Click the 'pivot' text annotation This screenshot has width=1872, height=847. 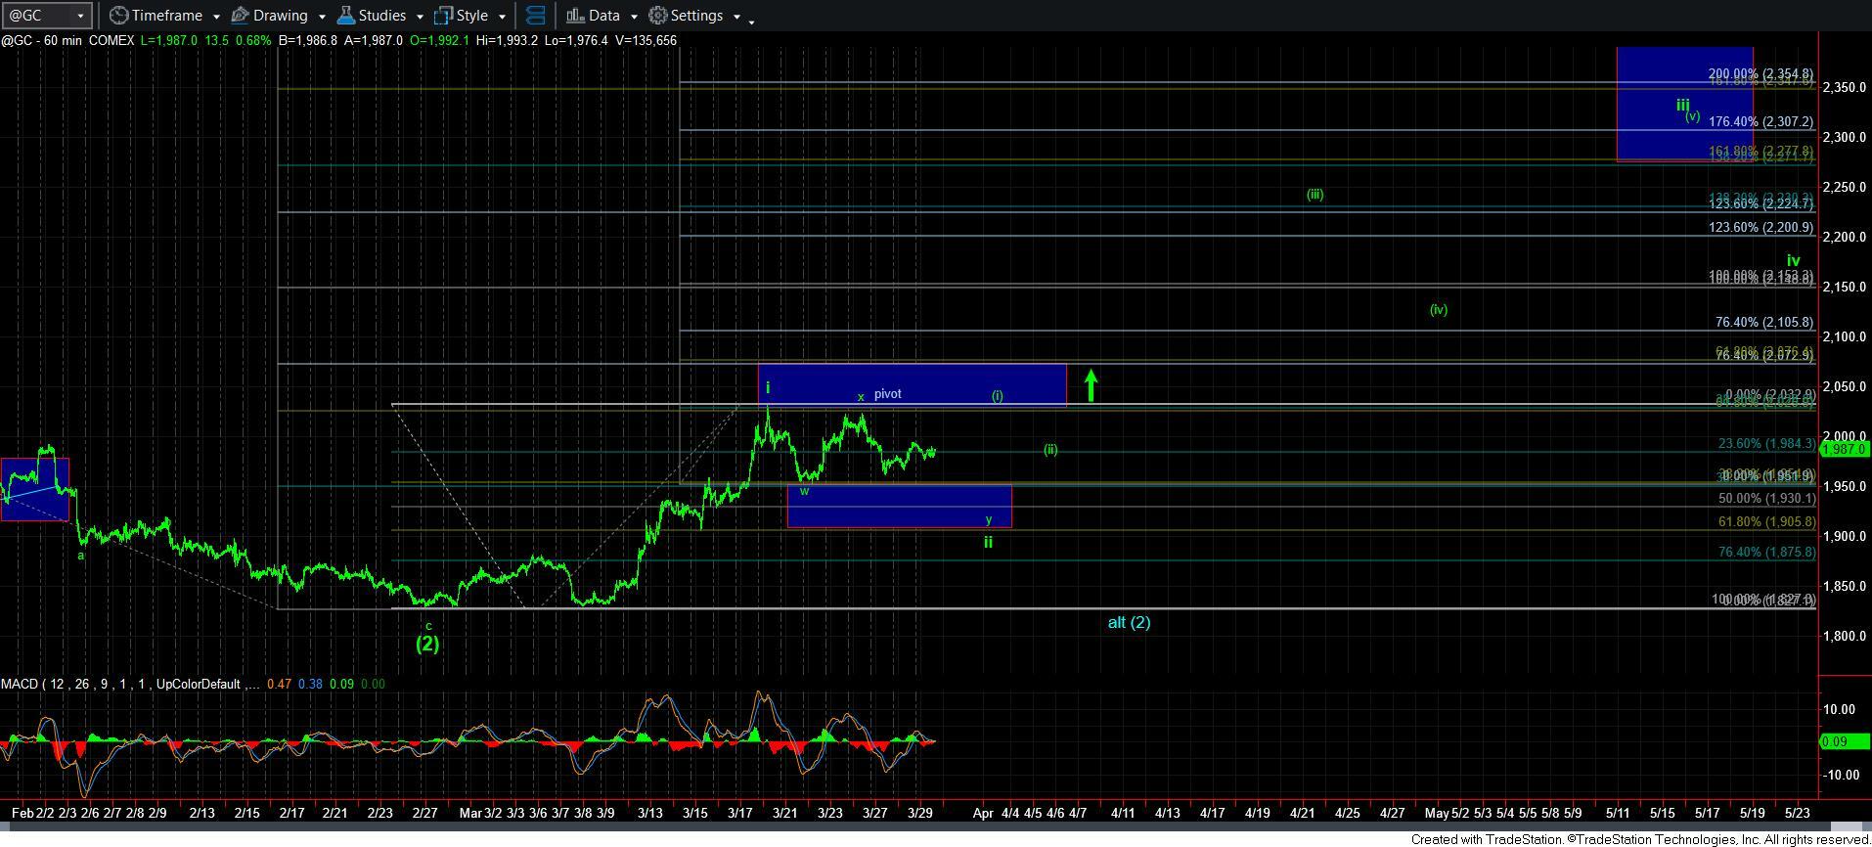coord(888,393)
